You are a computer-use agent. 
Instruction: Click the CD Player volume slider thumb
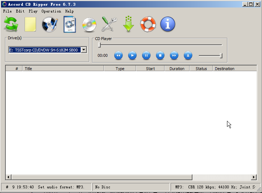[x=221, y=56]
